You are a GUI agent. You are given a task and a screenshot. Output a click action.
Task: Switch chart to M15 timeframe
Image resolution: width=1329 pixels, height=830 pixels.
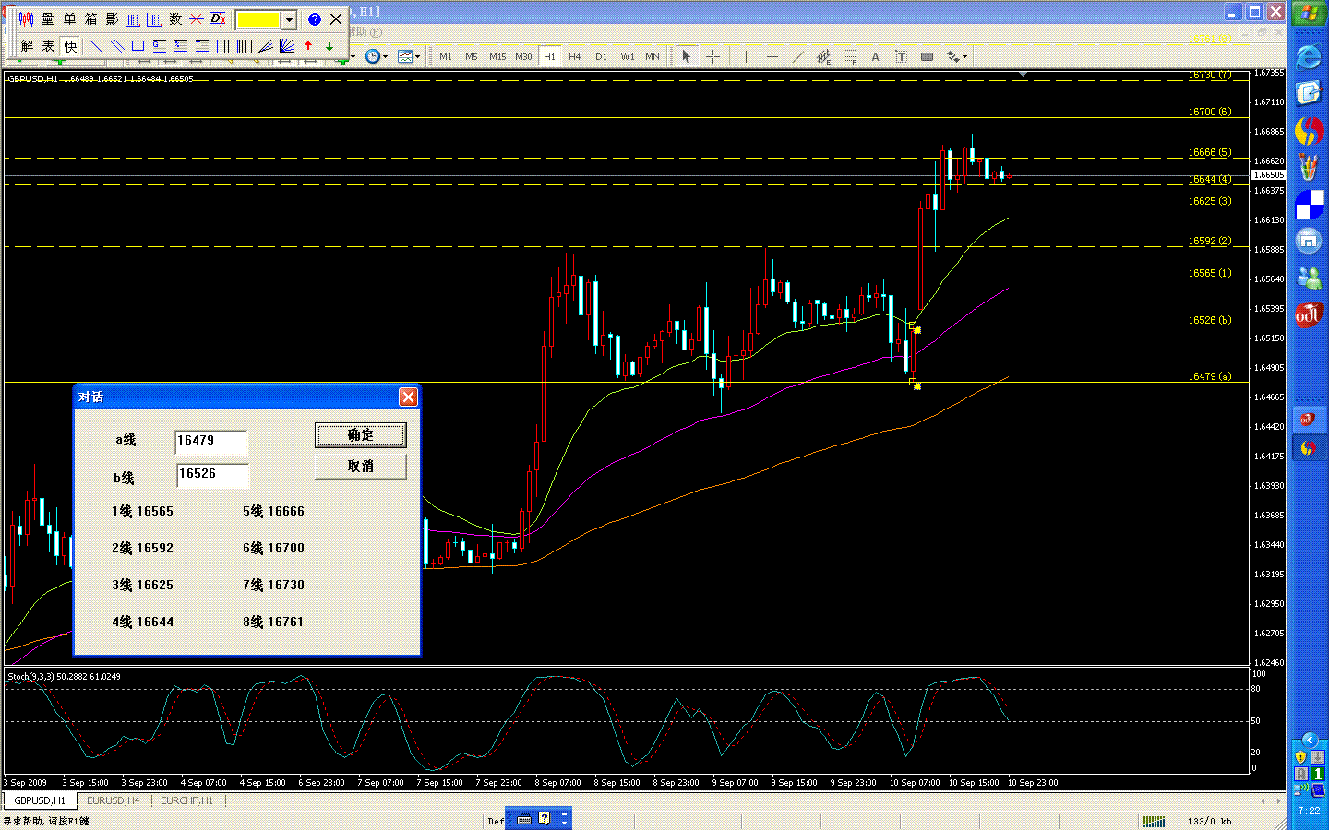[x=497, y=56]
